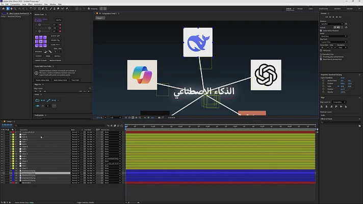
Task: Click the Comp 1 breadcrumb in viewer
Action: pyautogui.click(x=99, y=18)
